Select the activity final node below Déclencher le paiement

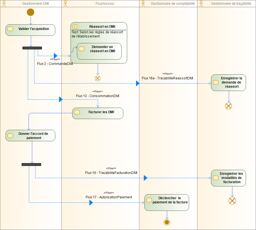(167, 222)
